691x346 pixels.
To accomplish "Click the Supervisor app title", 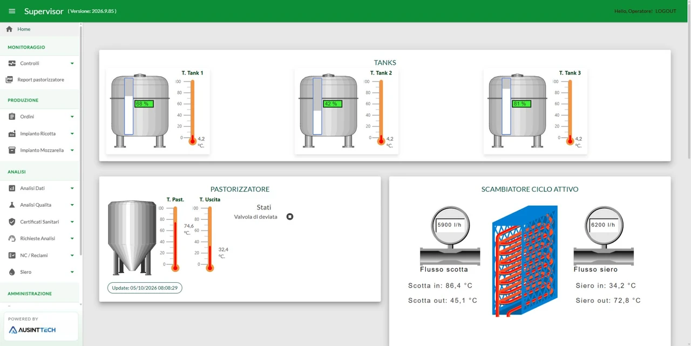I will point(44,11).
